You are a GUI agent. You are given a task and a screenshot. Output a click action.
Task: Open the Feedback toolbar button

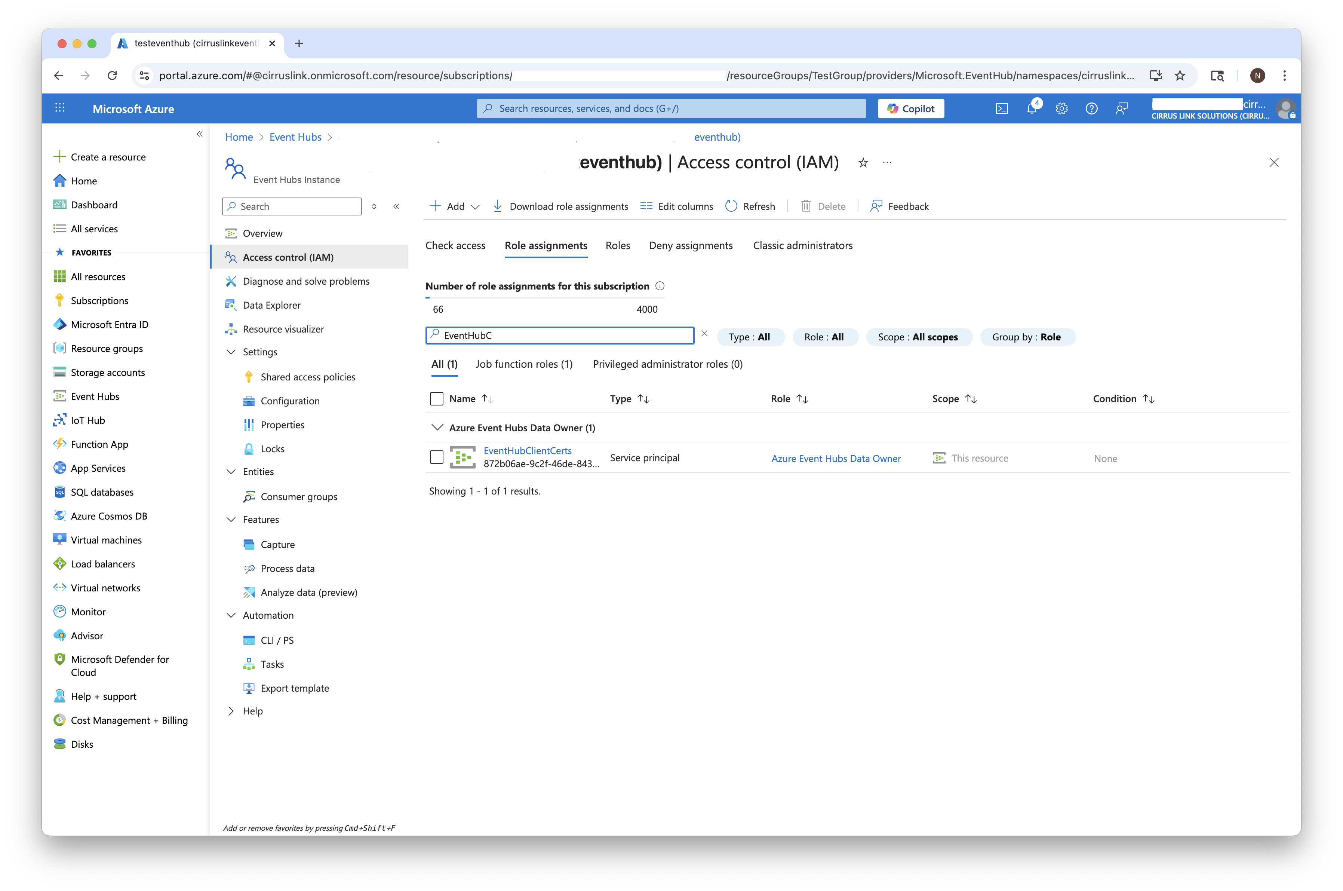point(900,206)
